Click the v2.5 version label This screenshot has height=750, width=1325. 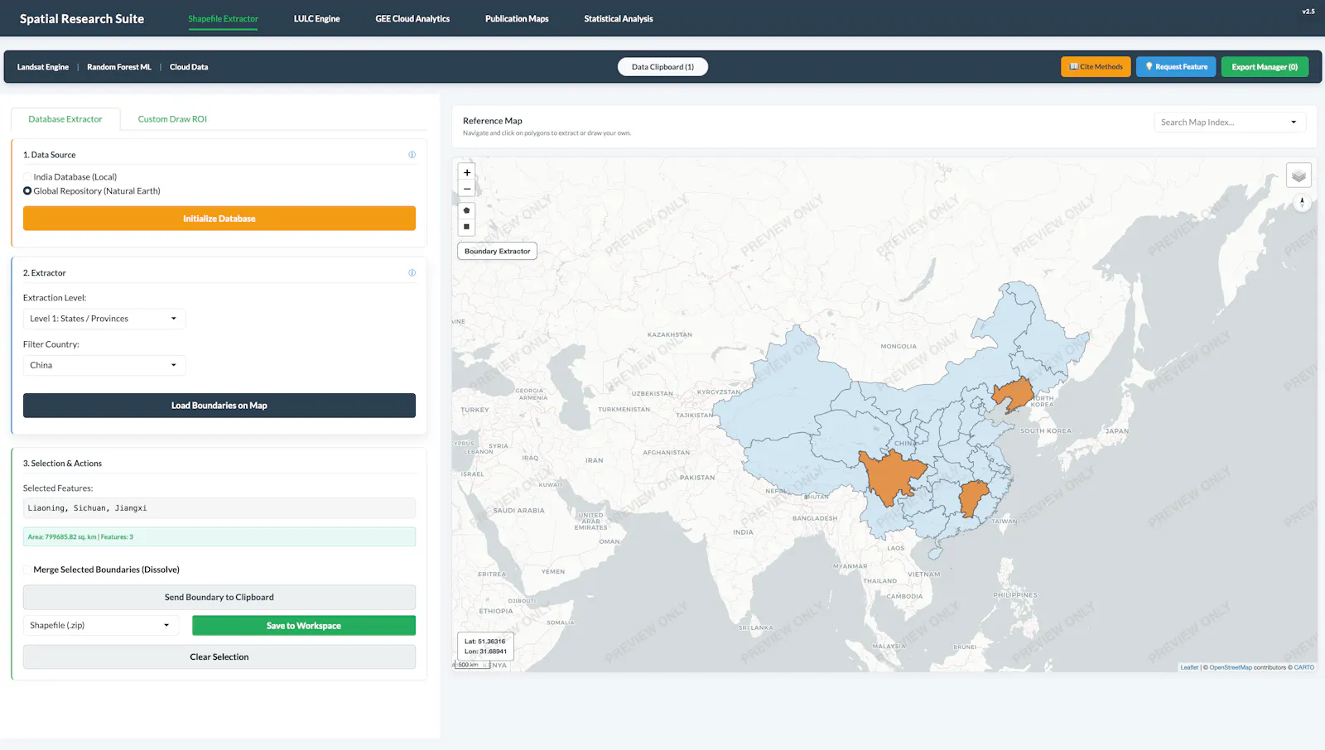[x=1308, y=12]
